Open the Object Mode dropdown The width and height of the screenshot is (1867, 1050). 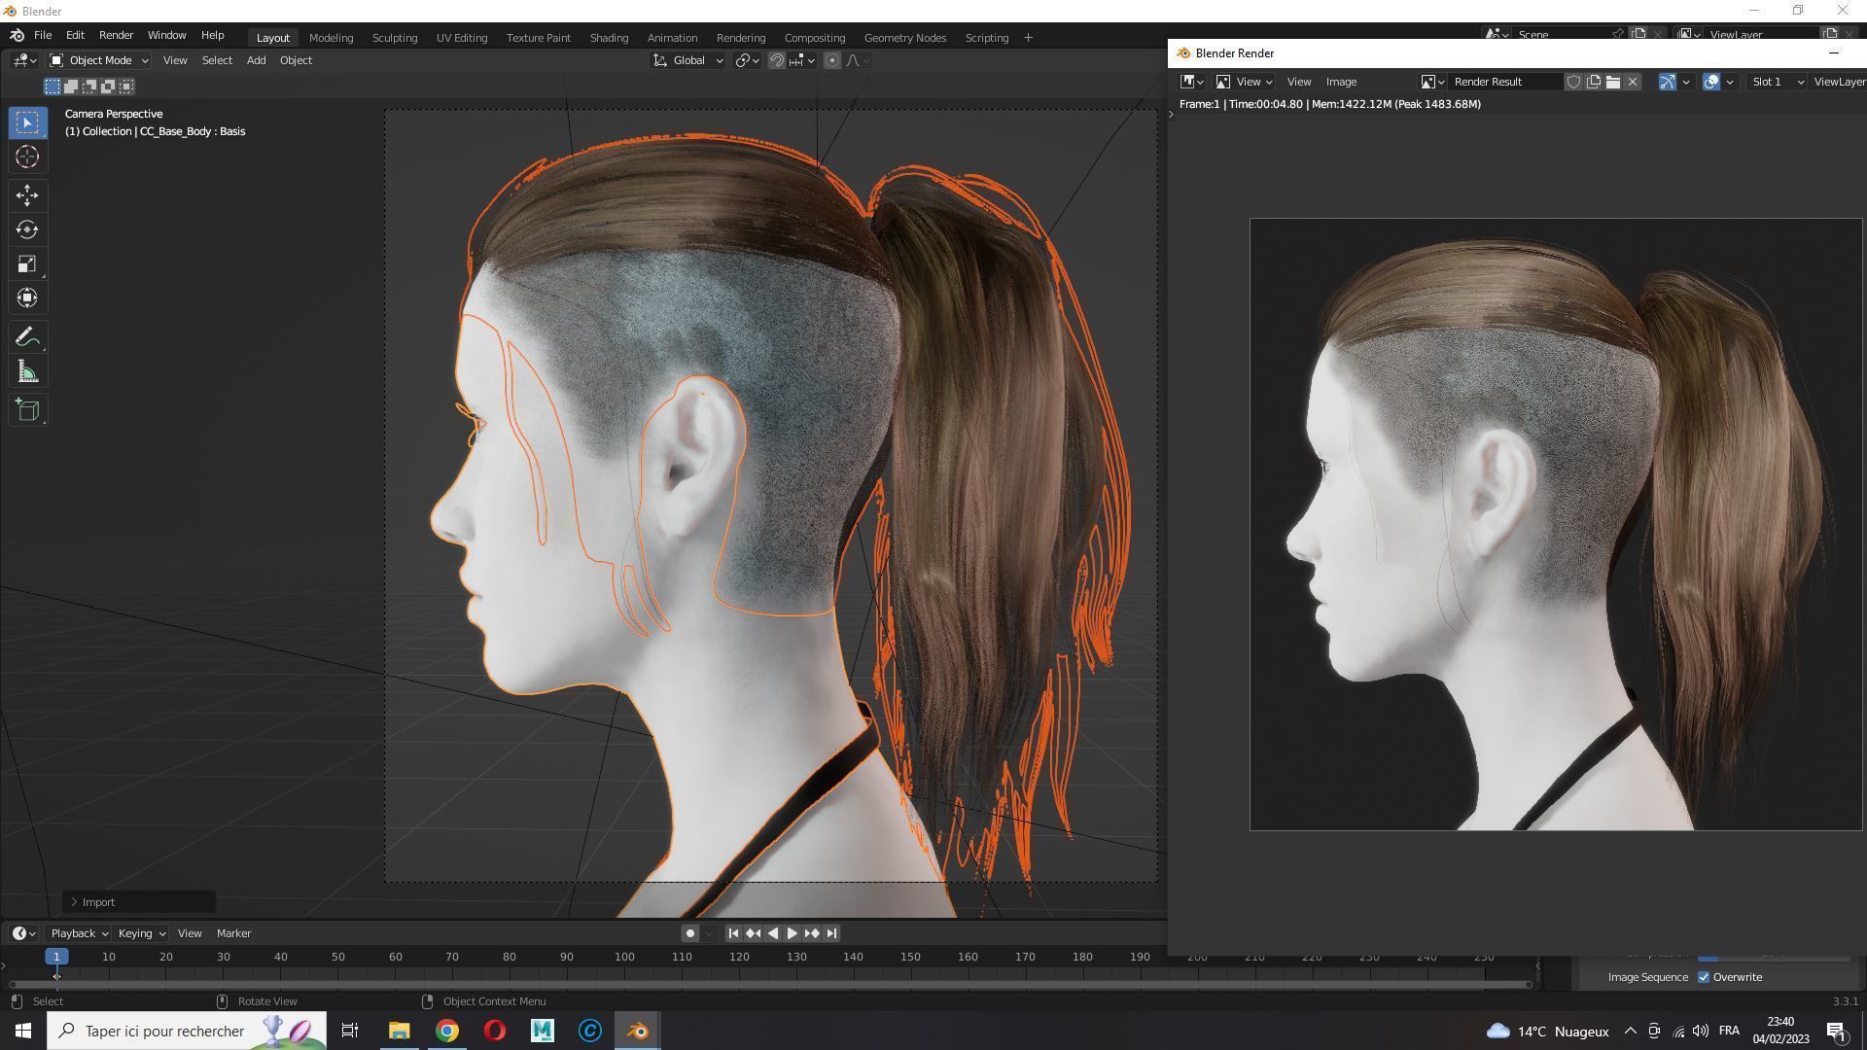[97, 60]
